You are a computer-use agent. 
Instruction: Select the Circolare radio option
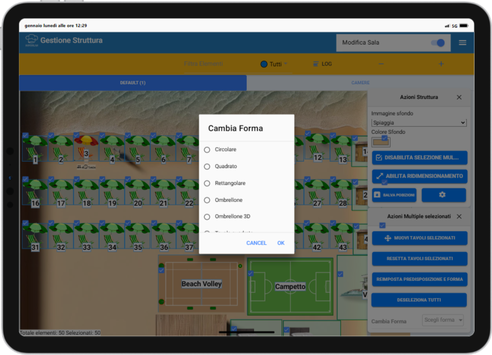(x=207, y=150)
